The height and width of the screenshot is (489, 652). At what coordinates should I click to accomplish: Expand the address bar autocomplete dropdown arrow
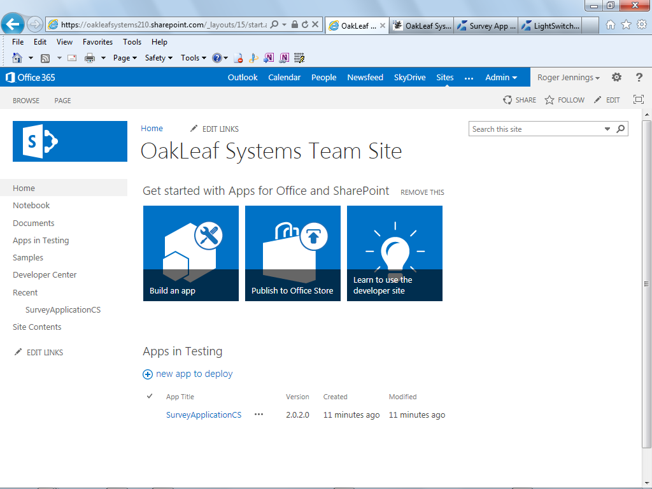pos(285,25)
